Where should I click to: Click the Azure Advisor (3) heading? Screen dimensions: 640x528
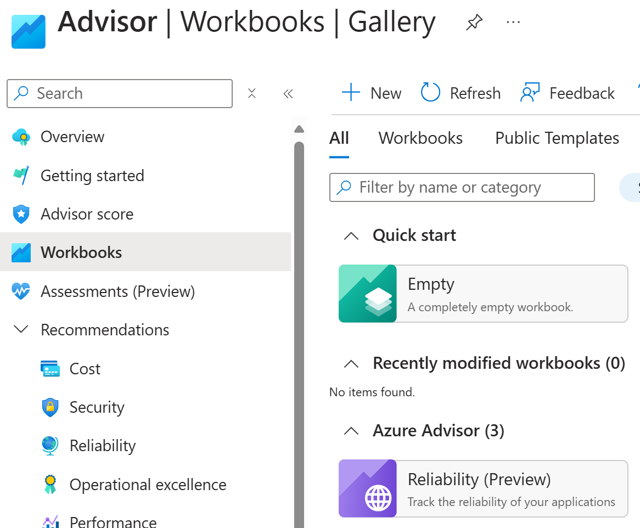439,431
